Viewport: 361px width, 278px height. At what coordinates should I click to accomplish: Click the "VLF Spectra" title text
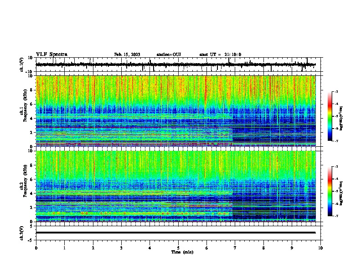pos(52,55)
